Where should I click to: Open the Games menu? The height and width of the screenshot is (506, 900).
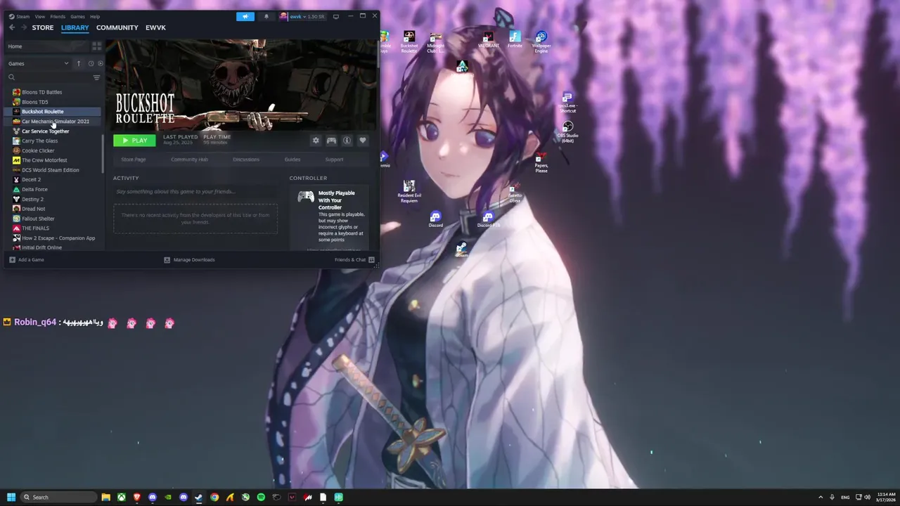click(x=77, y=16)
